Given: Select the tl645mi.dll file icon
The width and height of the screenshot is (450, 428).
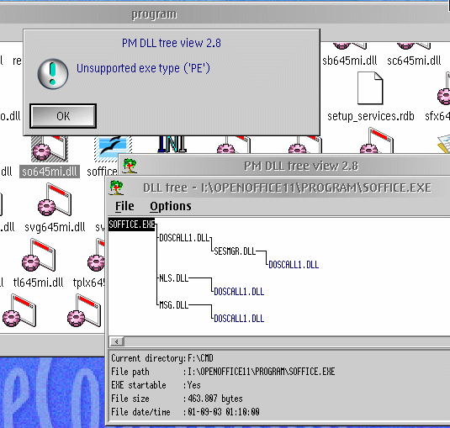Looking at the screenshot, I should point(39,255).
